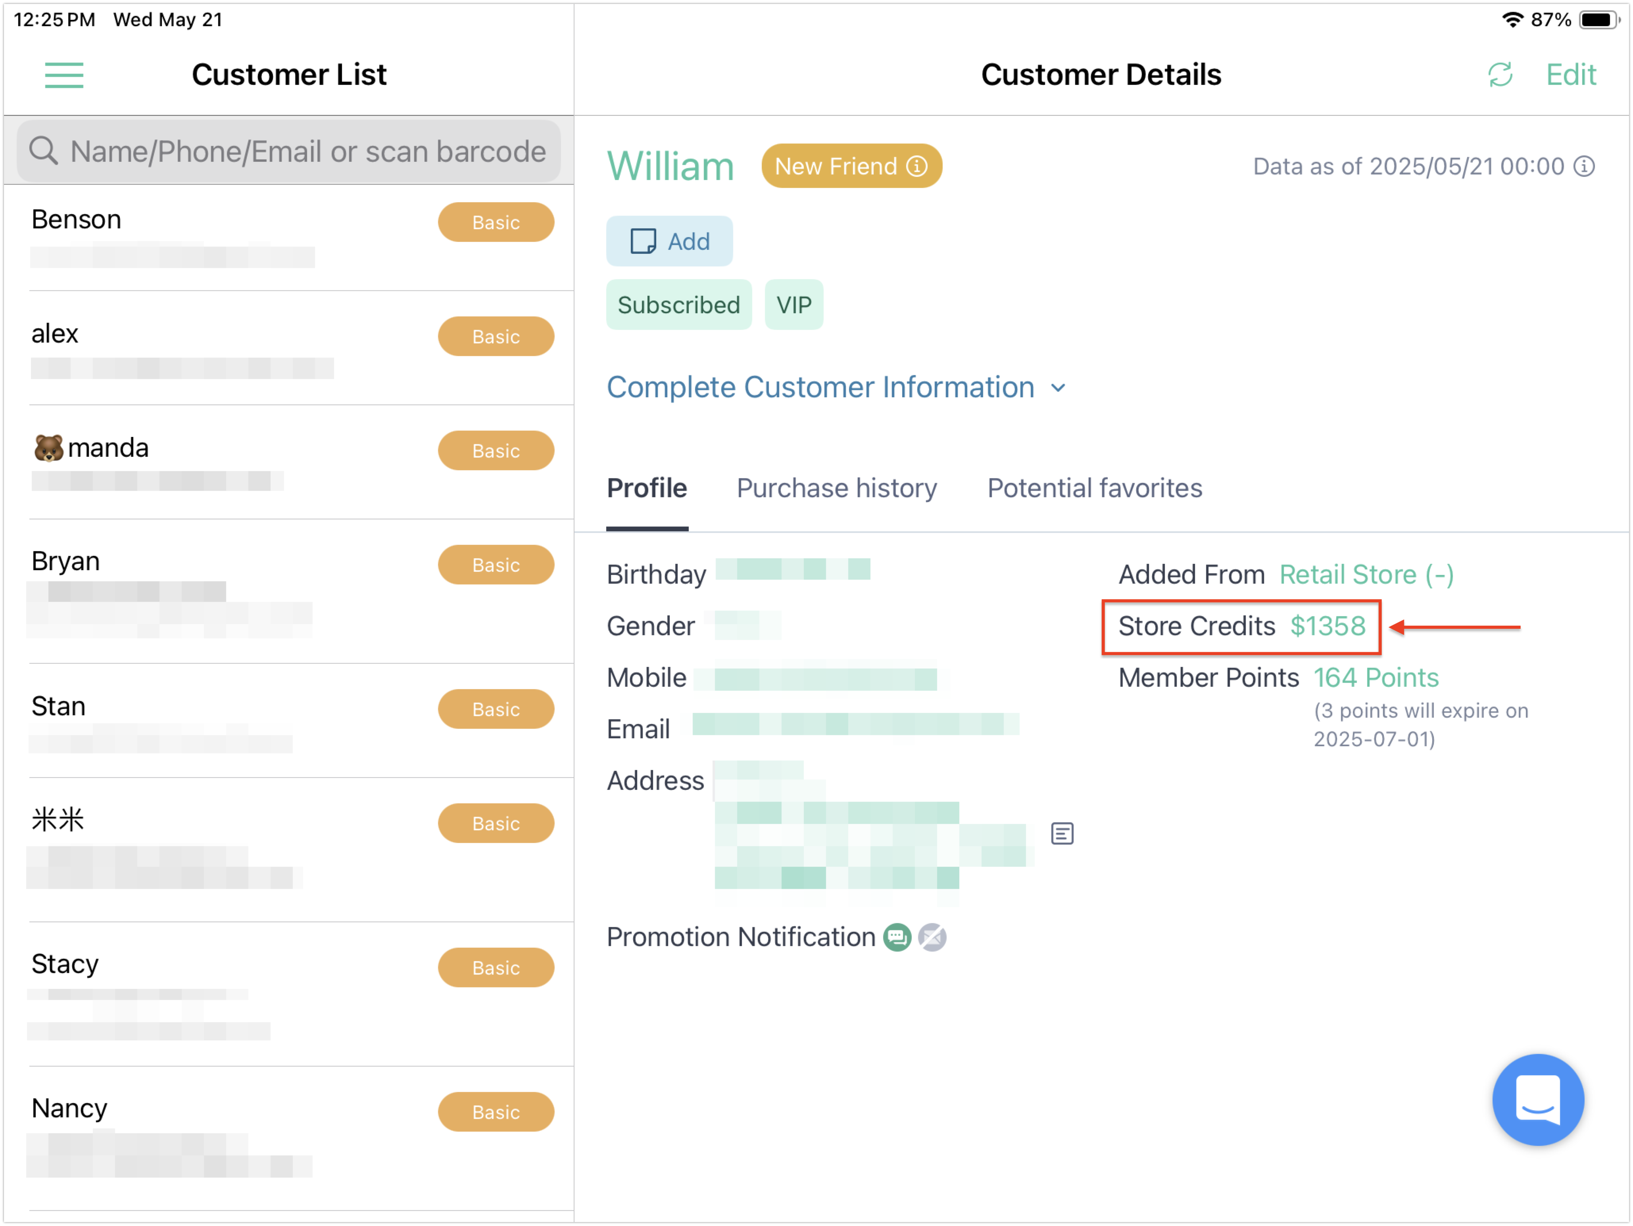Click the Edit button
Viewport: 1633px width, 1226px height.
click(x=1571, y=75)
